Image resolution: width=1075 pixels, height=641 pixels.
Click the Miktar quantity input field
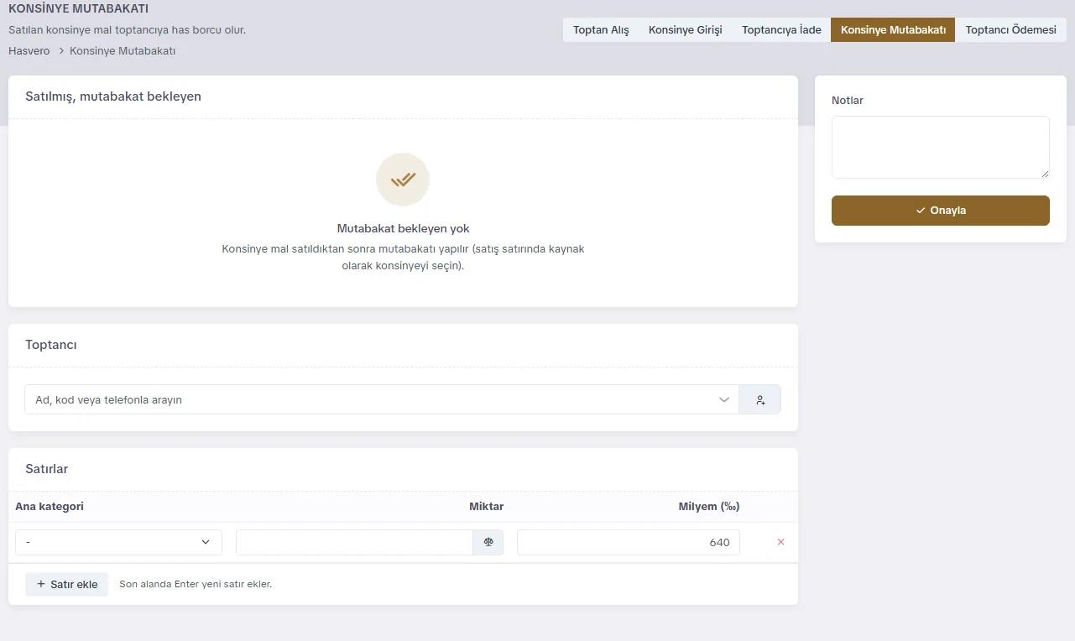(354, 542)
